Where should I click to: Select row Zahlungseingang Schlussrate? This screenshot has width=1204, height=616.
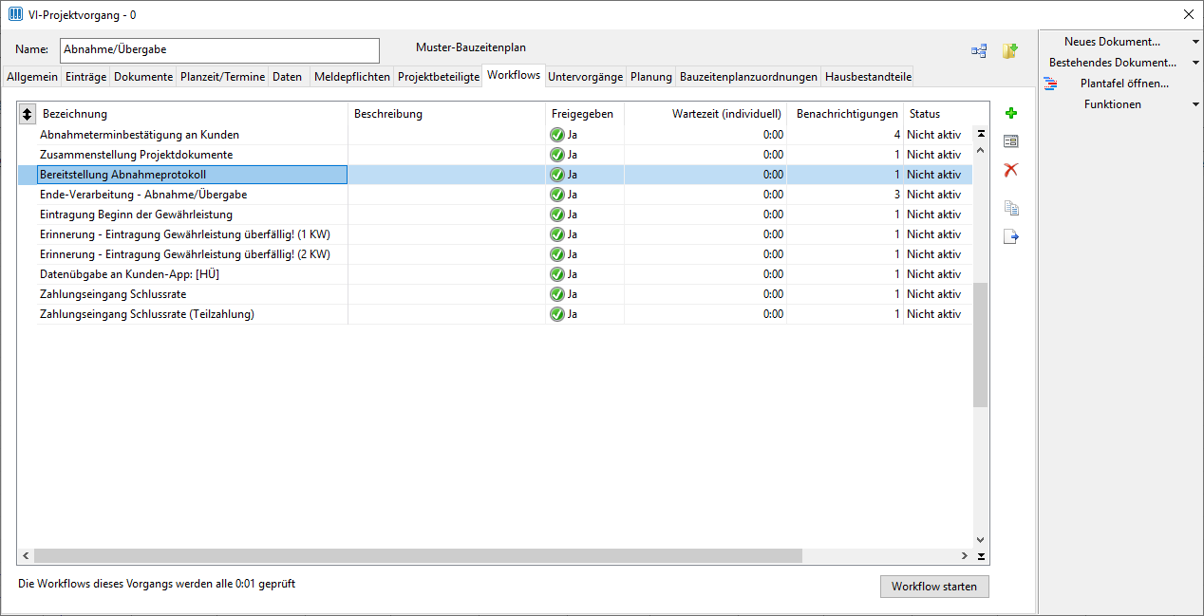point(495,294)
